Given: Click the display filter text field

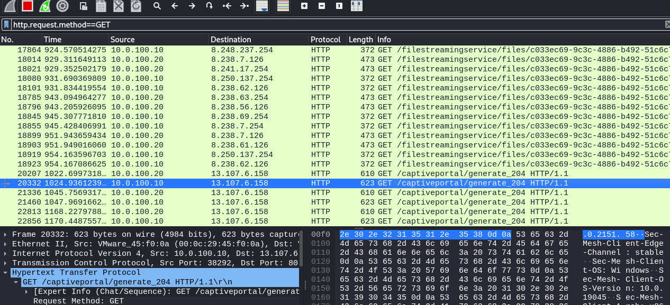Looking at the screenshot, I should [318, 24].
